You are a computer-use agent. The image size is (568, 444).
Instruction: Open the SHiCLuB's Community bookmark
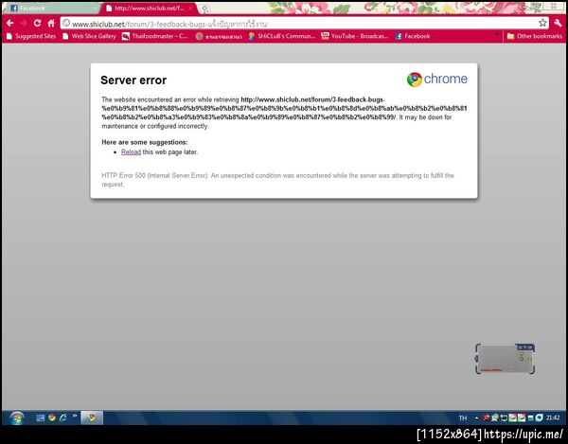pos(282,36)
